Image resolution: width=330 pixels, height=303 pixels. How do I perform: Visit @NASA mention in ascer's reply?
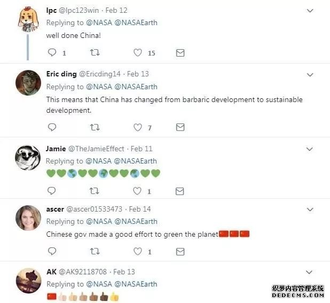(x=99, y=222)
